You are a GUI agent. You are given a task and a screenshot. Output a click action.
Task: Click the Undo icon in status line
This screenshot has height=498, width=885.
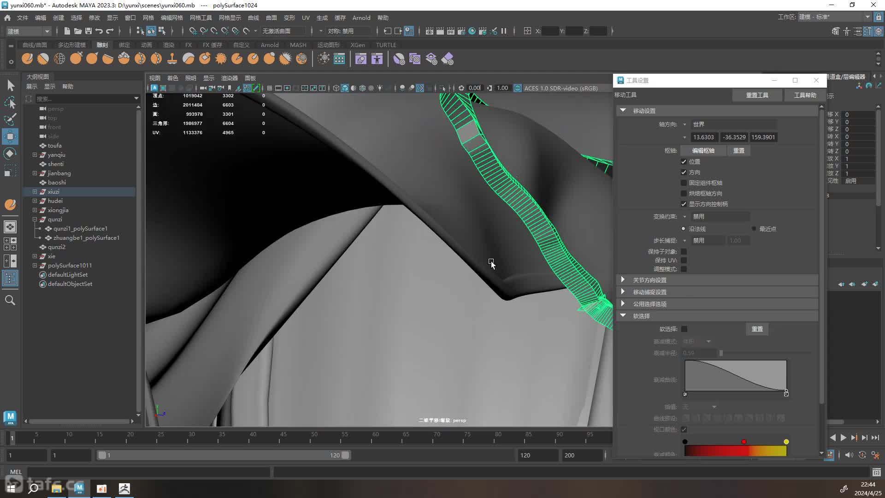coord(99,31)
